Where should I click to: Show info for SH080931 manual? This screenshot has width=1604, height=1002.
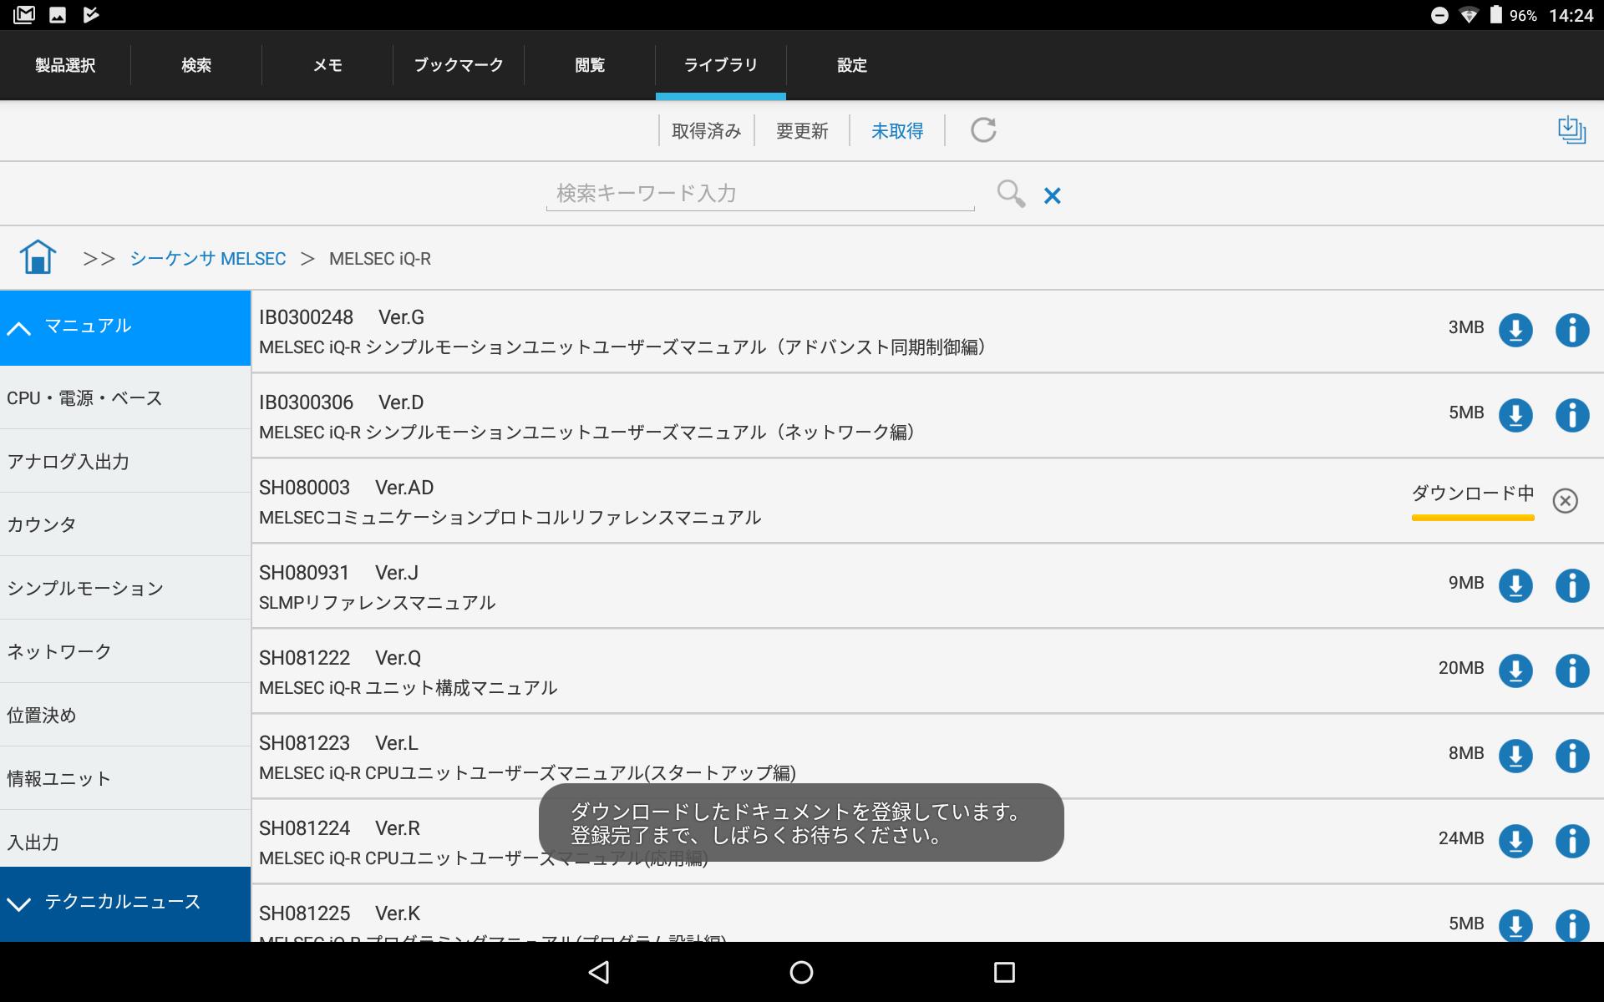(x=1571, y=585)
